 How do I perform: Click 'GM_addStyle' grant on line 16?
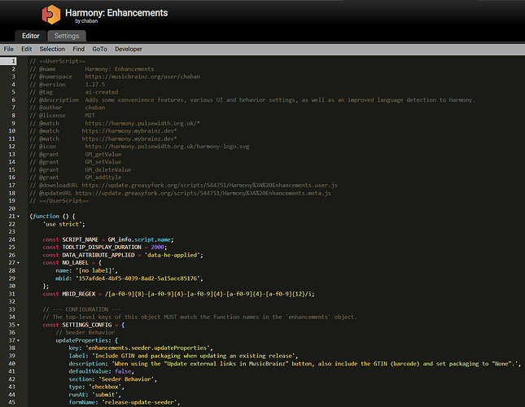click(x=103, y=177)
